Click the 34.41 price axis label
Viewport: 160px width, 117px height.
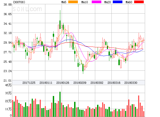[7, 24]
